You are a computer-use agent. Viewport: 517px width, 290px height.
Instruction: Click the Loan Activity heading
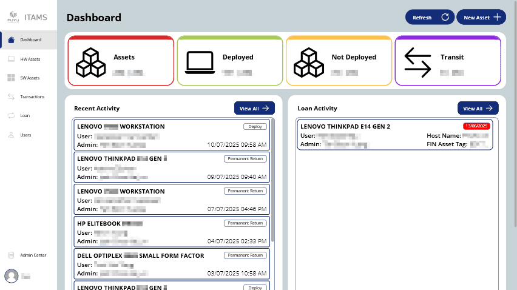pos(317,109)
